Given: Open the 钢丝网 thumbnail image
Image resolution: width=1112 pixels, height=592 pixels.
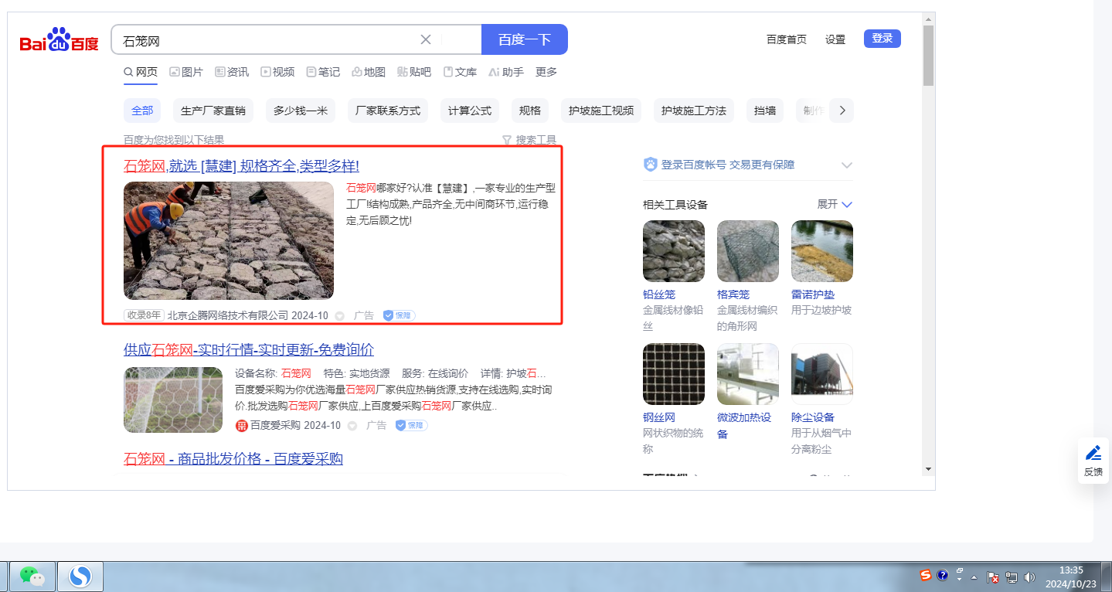Looking at the screenshot, I should pos(674,374).
